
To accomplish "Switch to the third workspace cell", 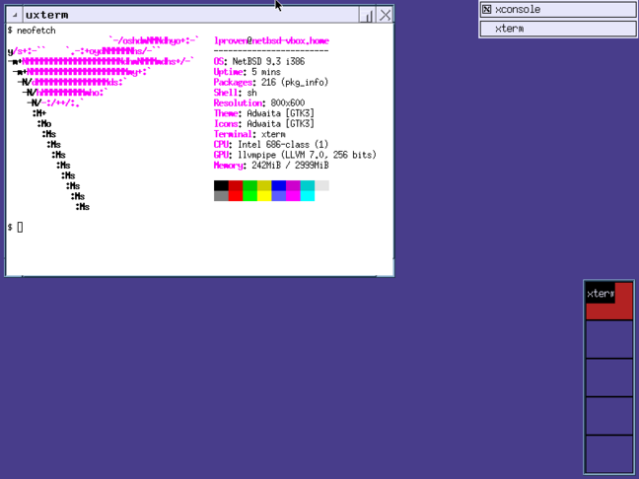I will click(609, 377).
